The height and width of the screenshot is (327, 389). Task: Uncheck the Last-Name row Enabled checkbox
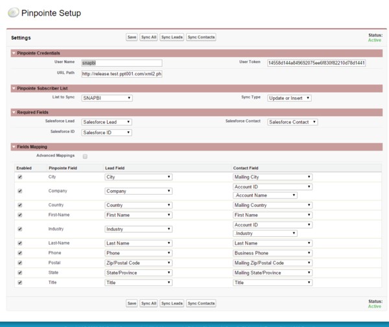(x=20, y=243)
